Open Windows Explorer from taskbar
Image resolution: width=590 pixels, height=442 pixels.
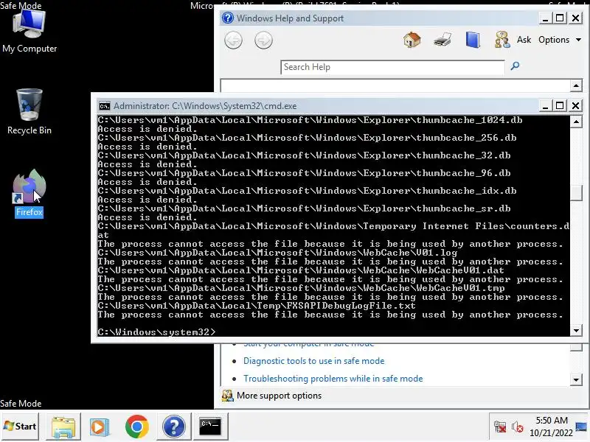pyautogui.click(x=63, y=427)
